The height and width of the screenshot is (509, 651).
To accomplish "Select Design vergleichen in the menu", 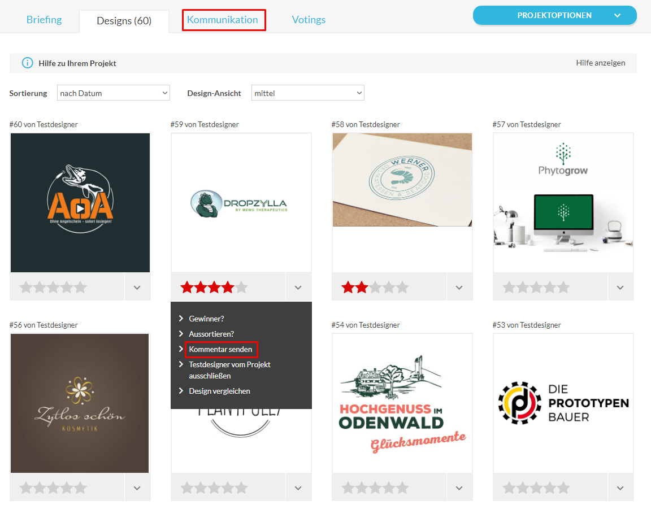I will 220,391.
